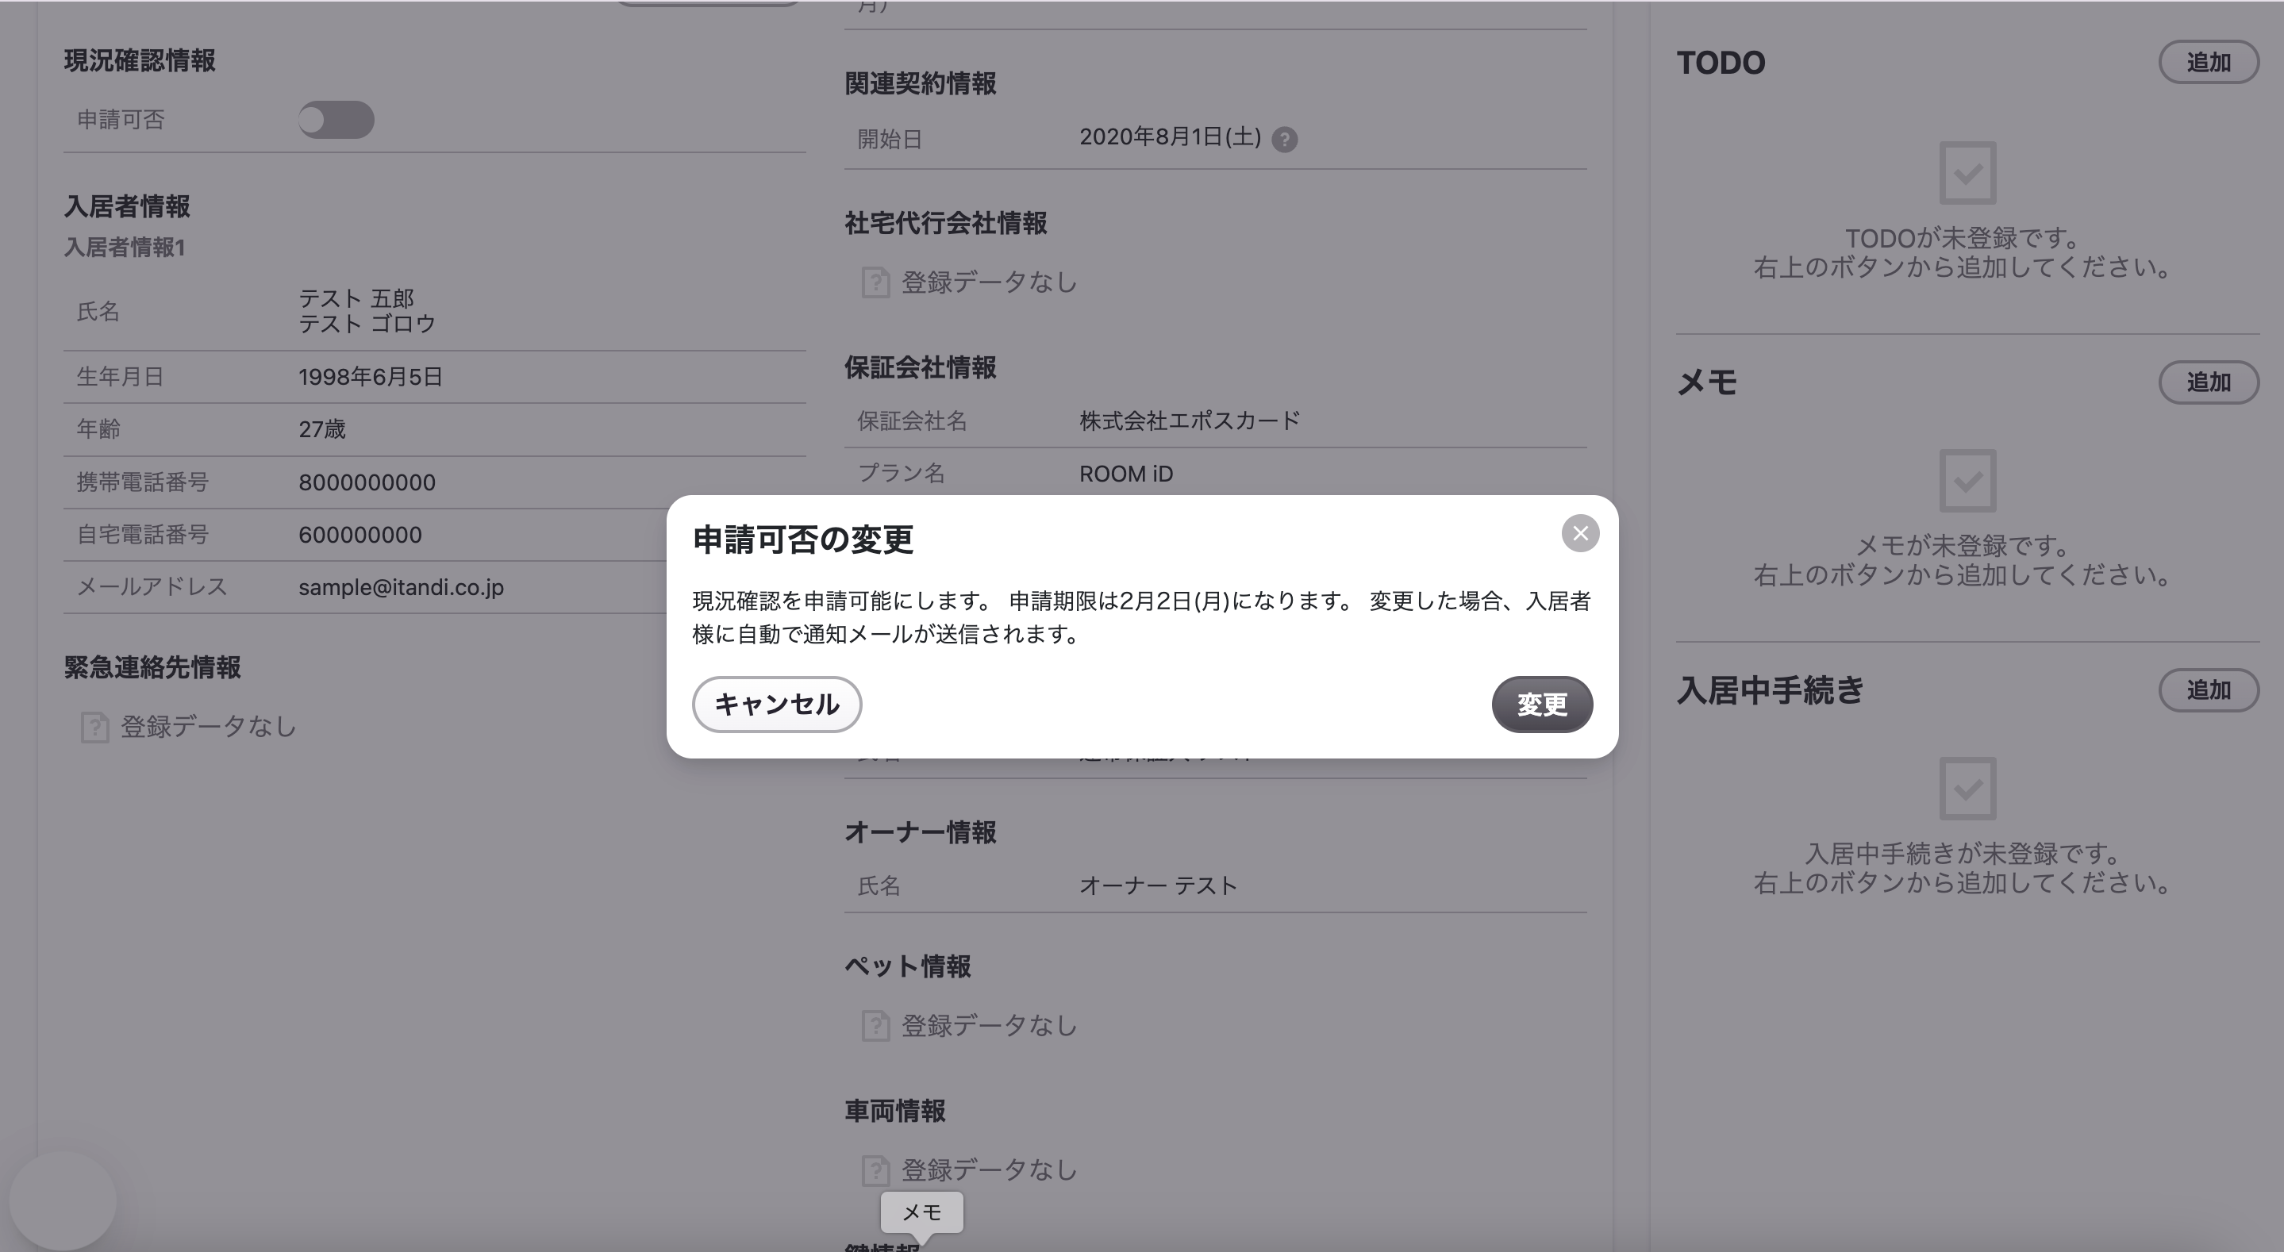
Task: Click the 入居中手続き panel heading
Action: coord(1770,689)
